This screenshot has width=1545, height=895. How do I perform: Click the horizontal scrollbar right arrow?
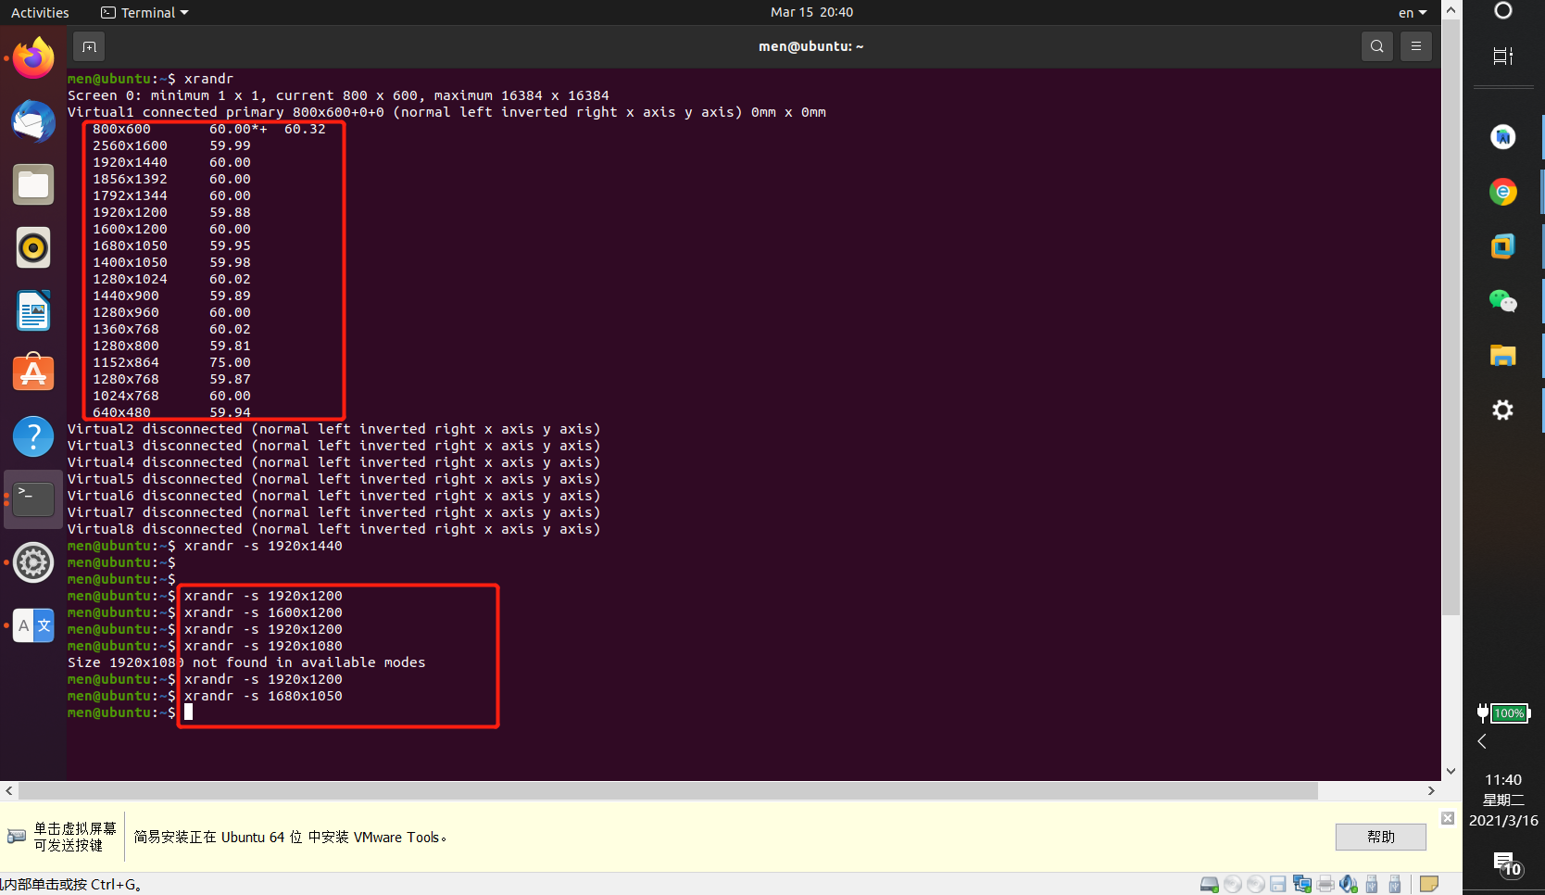click(1431, 790)
